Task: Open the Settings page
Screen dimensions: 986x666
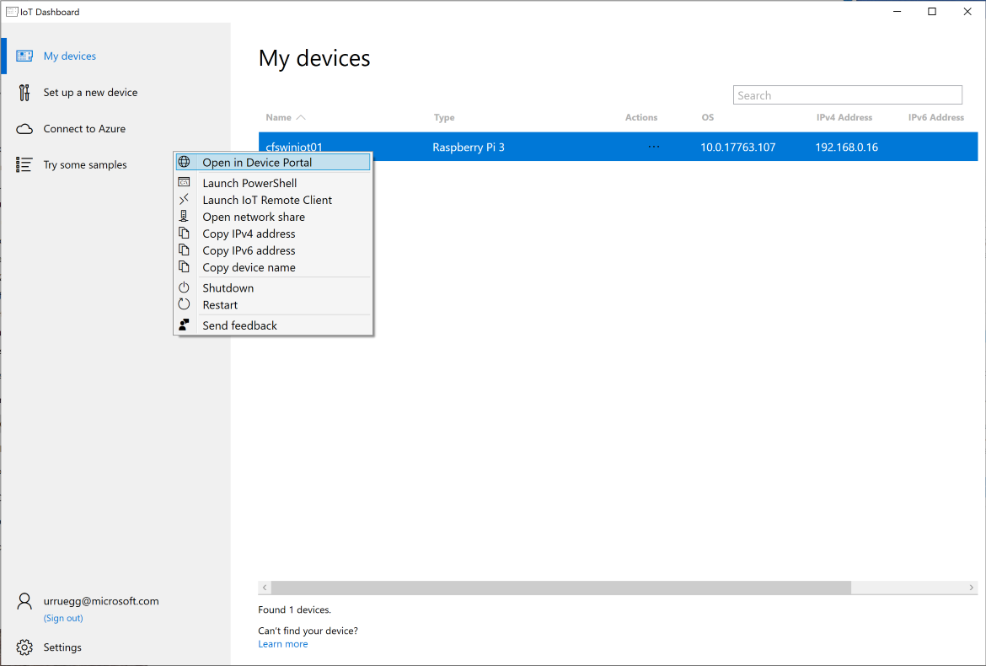Action: [62, 647]
